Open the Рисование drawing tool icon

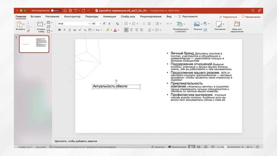click(219, 24)
